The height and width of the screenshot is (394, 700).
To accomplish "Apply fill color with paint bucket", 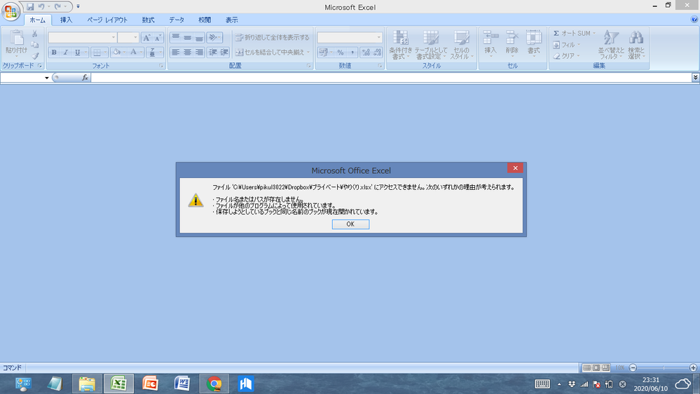I will (x=116, y=53).
